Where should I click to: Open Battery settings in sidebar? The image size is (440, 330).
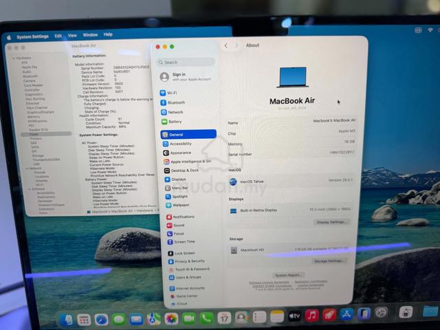(171, 122)
